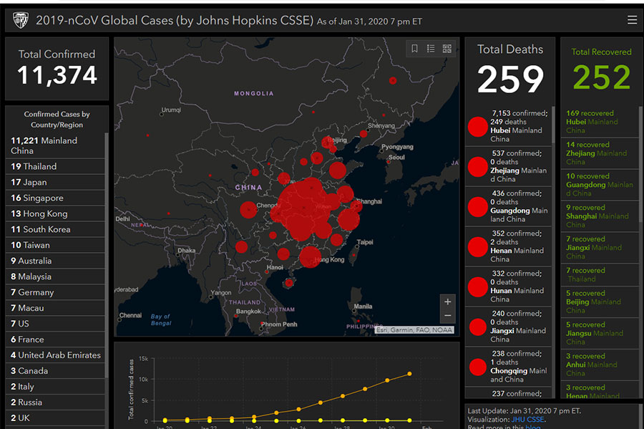Screen dimensions: 644x429
Task: Click the red dot beside Jiangxi deaths entry
Action: 478,327
